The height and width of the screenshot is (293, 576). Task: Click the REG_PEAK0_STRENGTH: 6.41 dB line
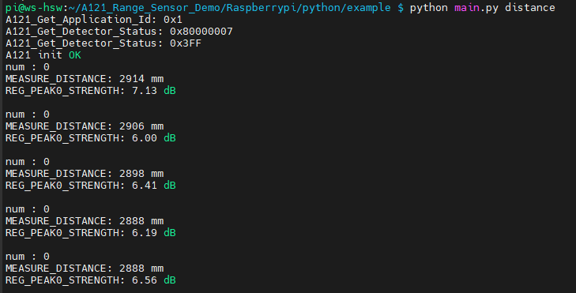[90, 186]
